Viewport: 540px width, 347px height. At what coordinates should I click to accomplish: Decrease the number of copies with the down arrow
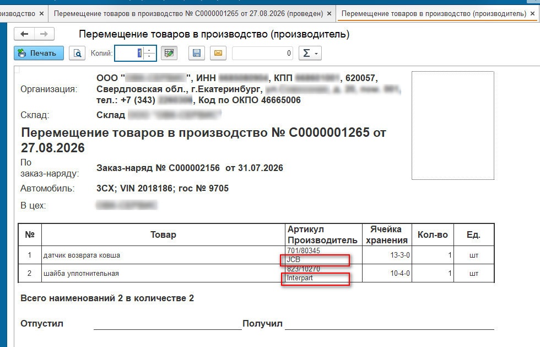[x=149, y=57]
